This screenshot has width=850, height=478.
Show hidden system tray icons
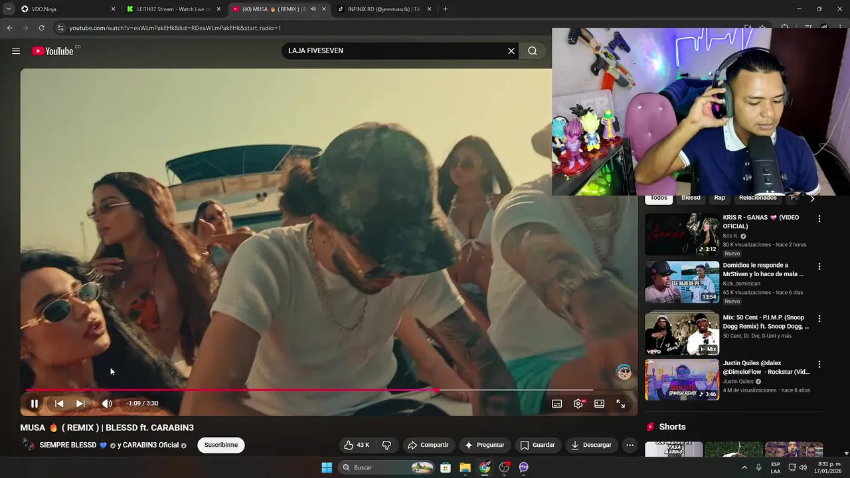tap(744, 467)
